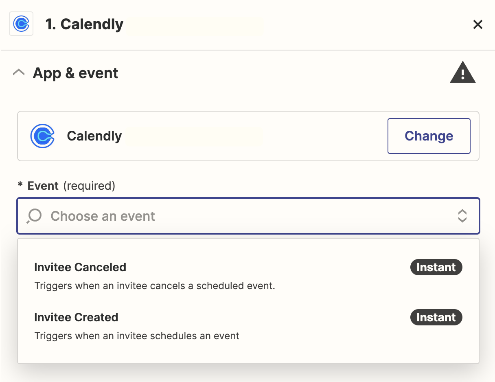Click the required asterisk next to Event
Screen dimensions: 495x382
pos(20,186)
